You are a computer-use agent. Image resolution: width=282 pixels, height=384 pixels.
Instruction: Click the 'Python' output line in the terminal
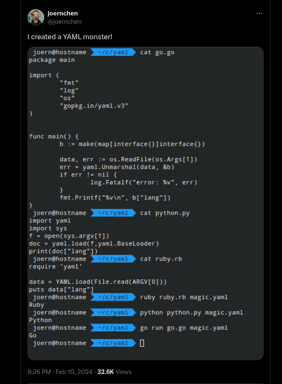40,320
